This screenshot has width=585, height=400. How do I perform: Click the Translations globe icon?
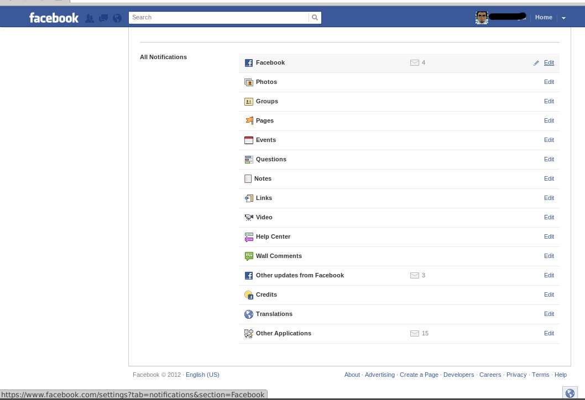[249, 314]
